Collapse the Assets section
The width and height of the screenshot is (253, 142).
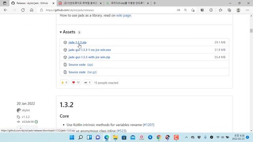(68, 32)
